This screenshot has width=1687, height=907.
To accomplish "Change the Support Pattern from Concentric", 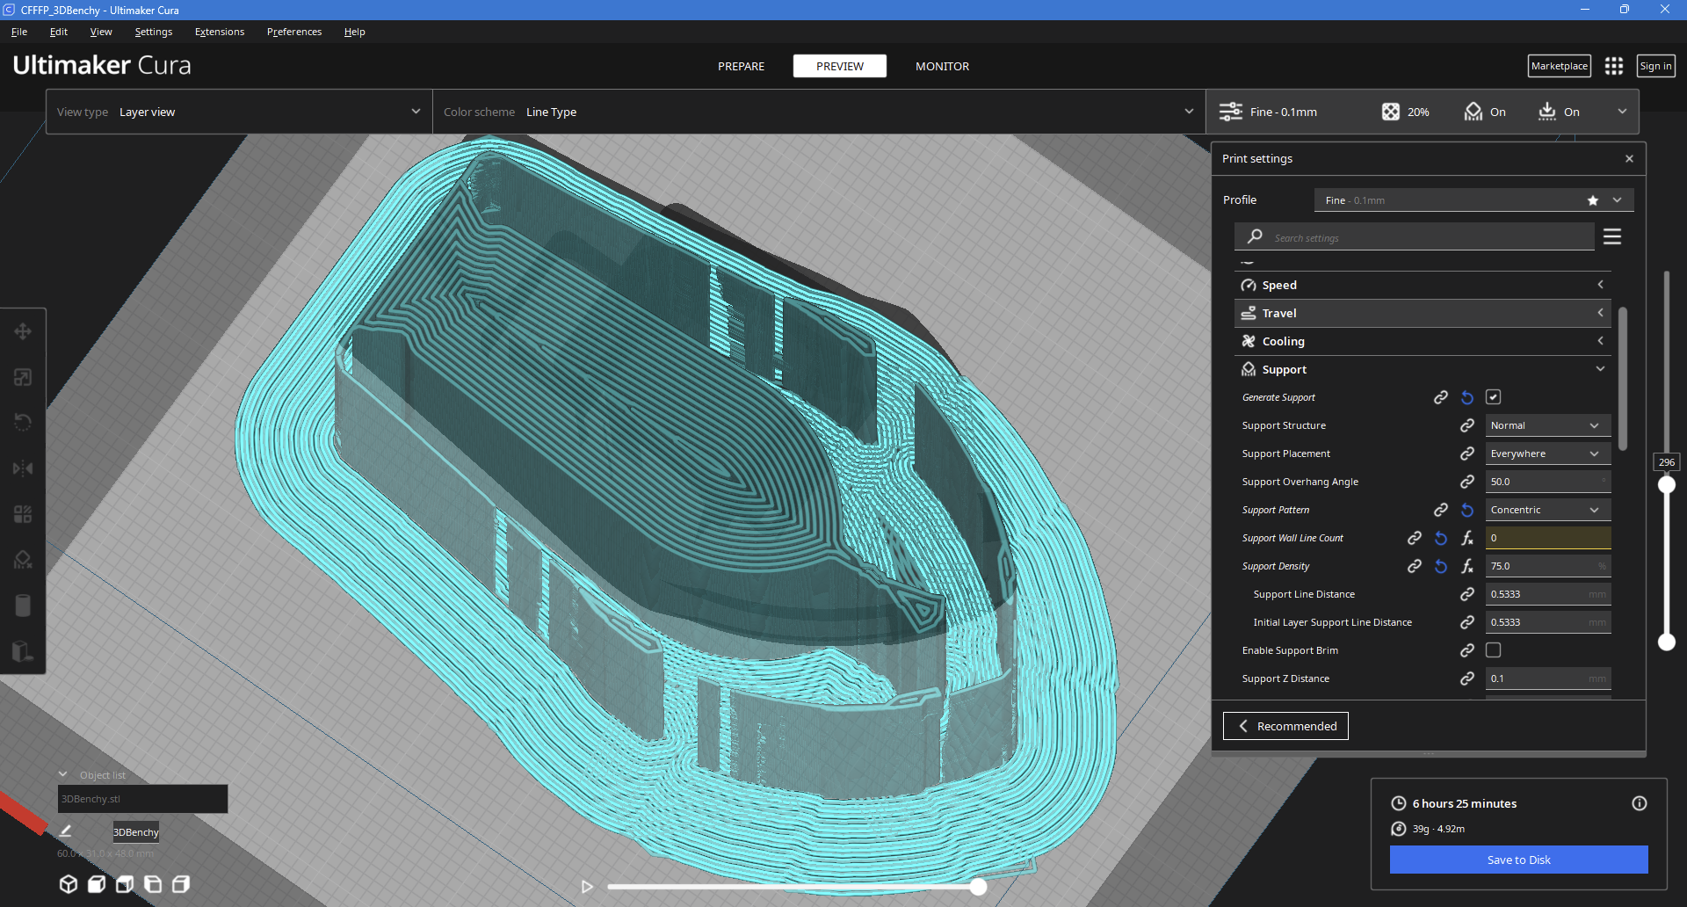I will click(x=1546, y=510).
